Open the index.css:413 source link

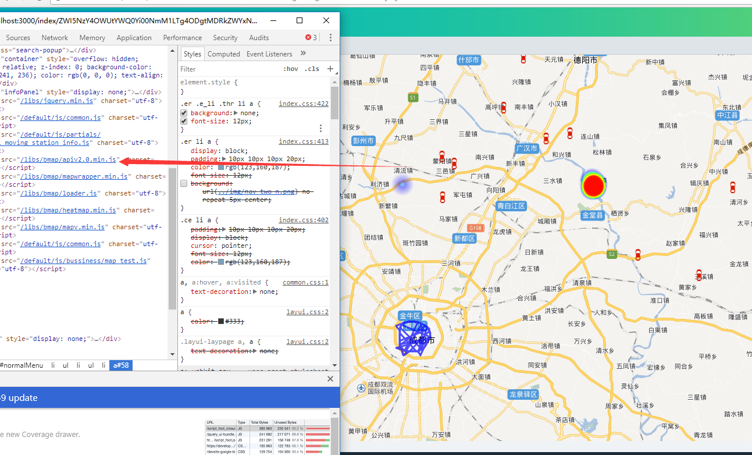[x=304, y=141]
